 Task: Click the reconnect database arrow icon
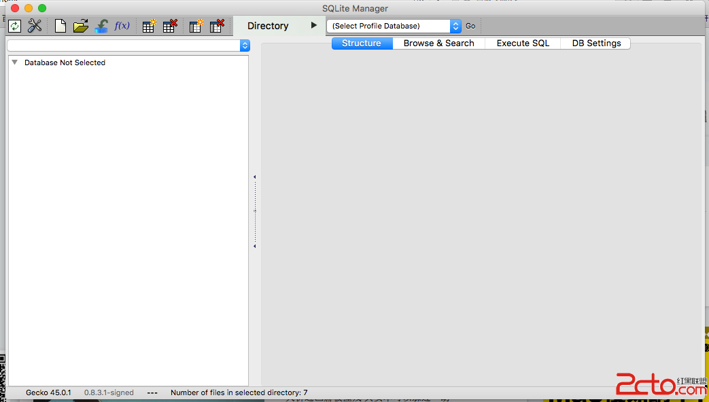[x=101, y=26]
